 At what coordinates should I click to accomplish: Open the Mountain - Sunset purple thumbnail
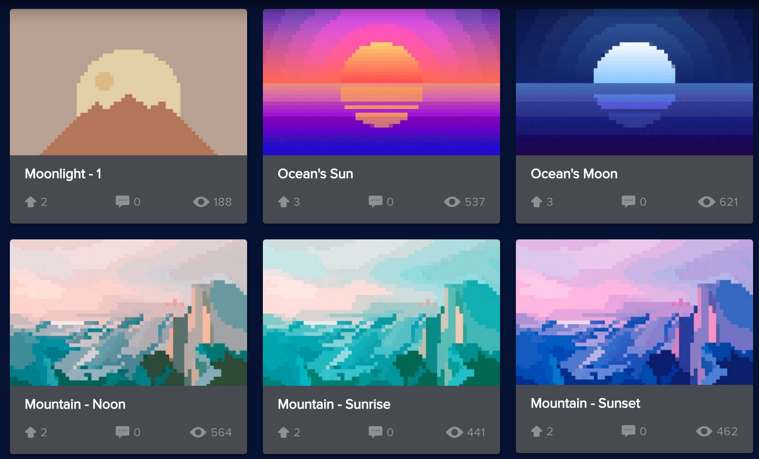(x=634, y=312)
